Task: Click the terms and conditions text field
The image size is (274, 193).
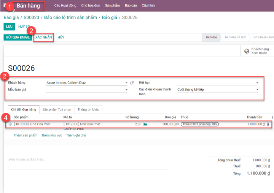Action: (88, 160)
